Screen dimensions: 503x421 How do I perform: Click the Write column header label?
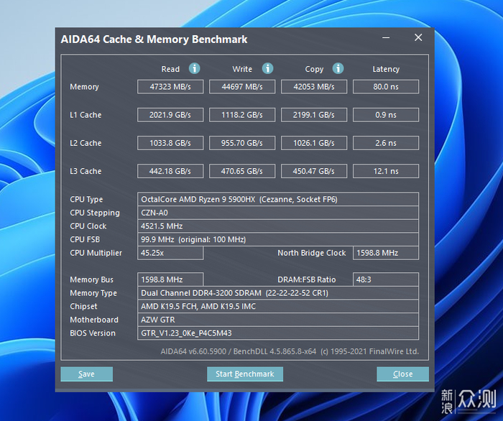tap(242, 69)
